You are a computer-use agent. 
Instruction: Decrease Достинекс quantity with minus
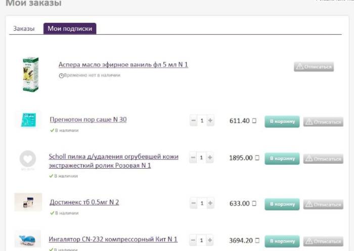(x=194, y=203)
